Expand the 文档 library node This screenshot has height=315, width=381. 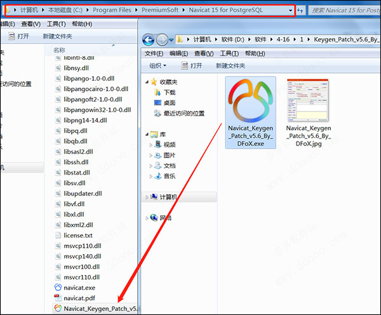click(x=150, y=166)
